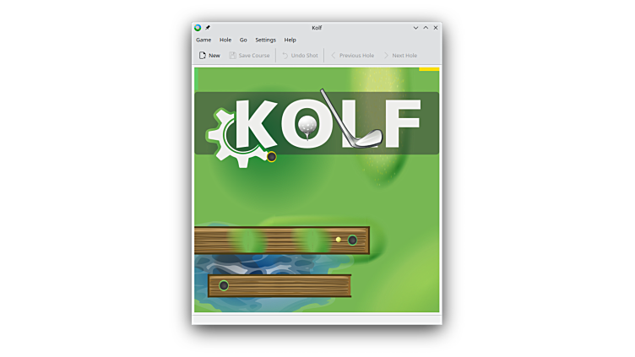This screenshot has width=635, height=357.
Task: Open the Game menu
Action: click(x=204, y=40)
